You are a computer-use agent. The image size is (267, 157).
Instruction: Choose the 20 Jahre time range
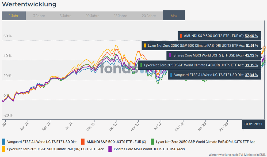(x=149, y=16)
